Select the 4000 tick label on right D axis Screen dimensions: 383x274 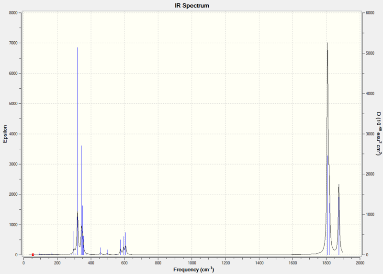click(x=370, y=94)
